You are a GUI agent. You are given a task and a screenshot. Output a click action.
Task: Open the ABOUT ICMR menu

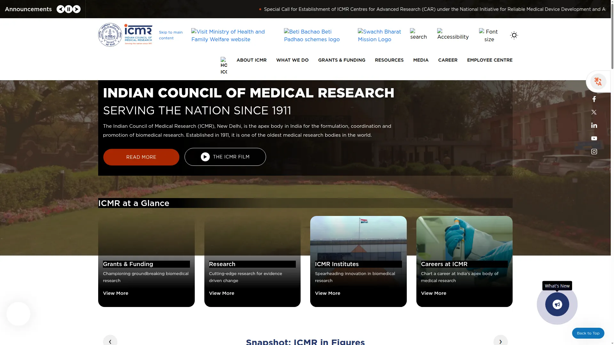click(251, 60)
